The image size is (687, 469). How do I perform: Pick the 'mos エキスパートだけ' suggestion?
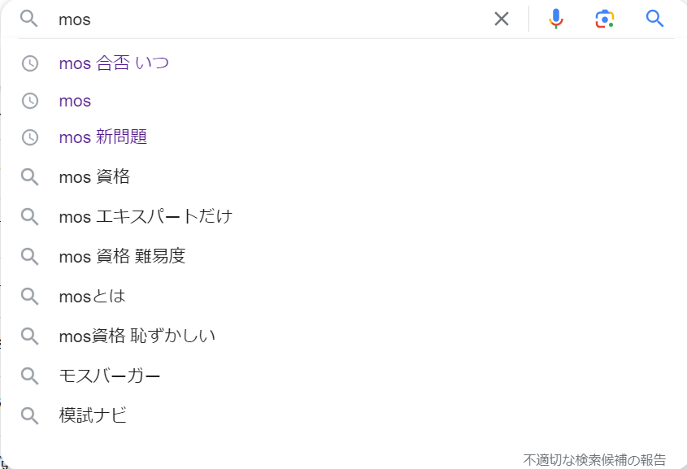146,216
